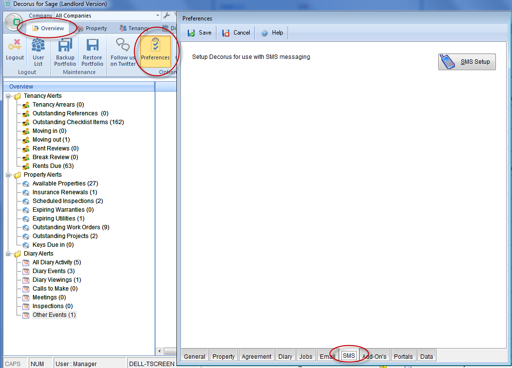Click the Property Alerts folder icon

[17, 175]
